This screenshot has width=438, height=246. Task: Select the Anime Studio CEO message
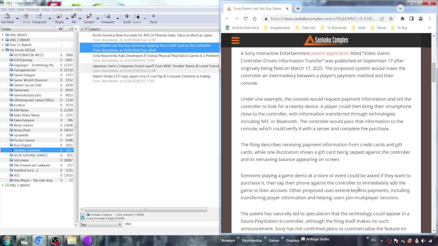[151, 79]
